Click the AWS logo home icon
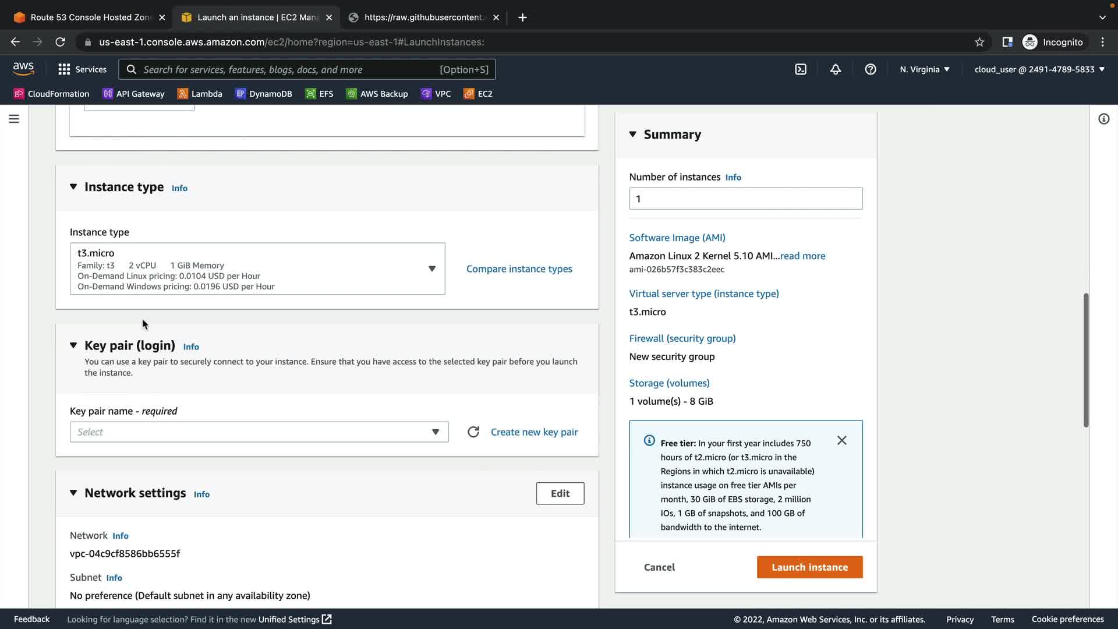This screenshot has width=1118, height=629. point(23,69)
